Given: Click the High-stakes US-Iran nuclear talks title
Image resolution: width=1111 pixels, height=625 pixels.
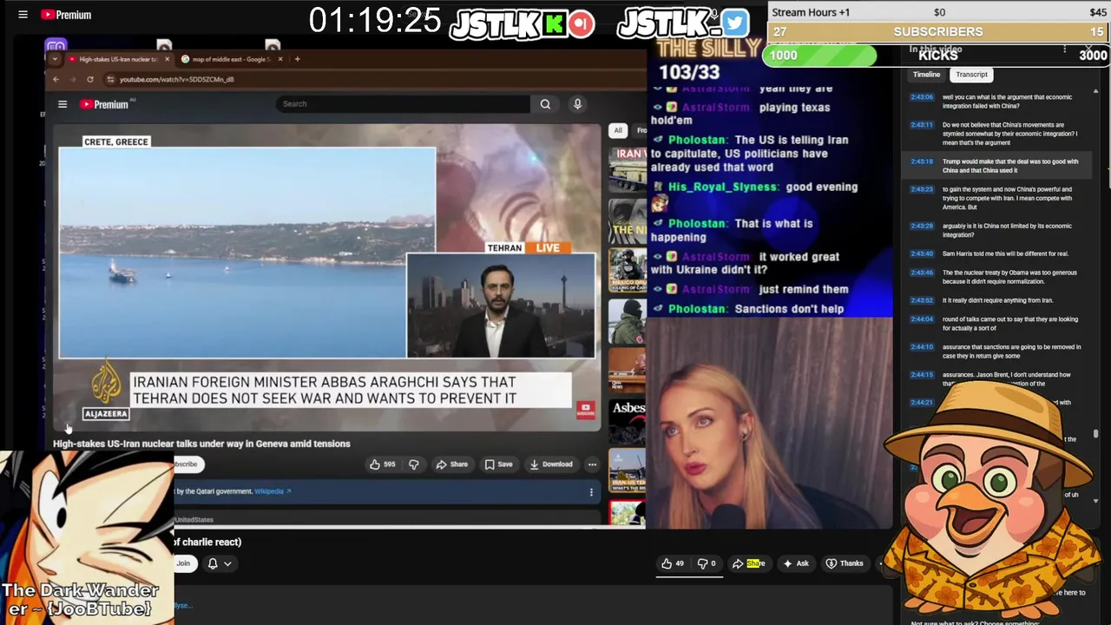Looking at the screenshot, I should [201, 444].
